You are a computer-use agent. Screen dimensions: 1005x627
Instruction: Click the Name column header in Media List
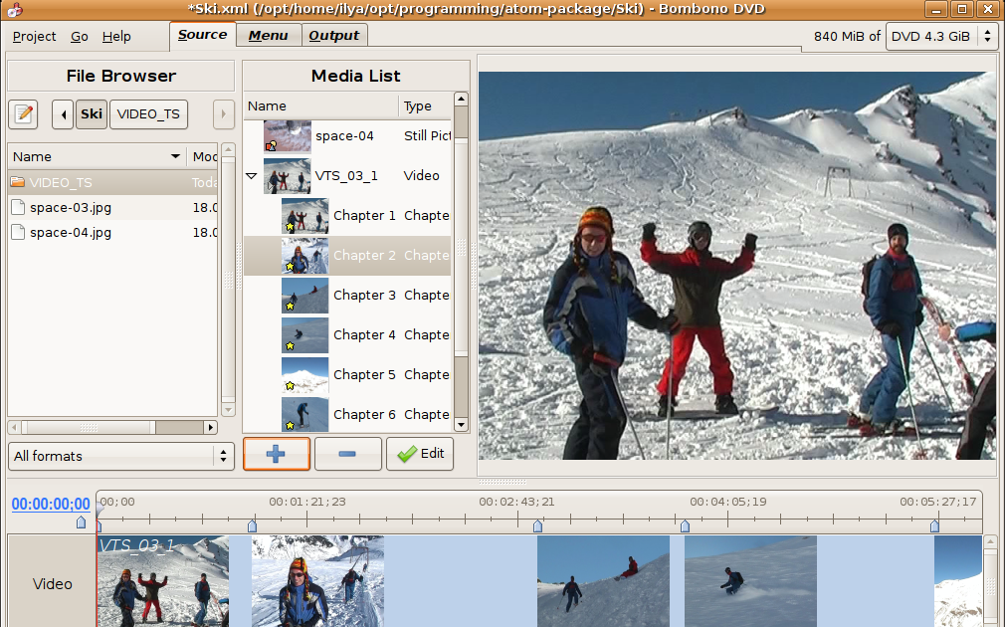(x=321, y=105)
